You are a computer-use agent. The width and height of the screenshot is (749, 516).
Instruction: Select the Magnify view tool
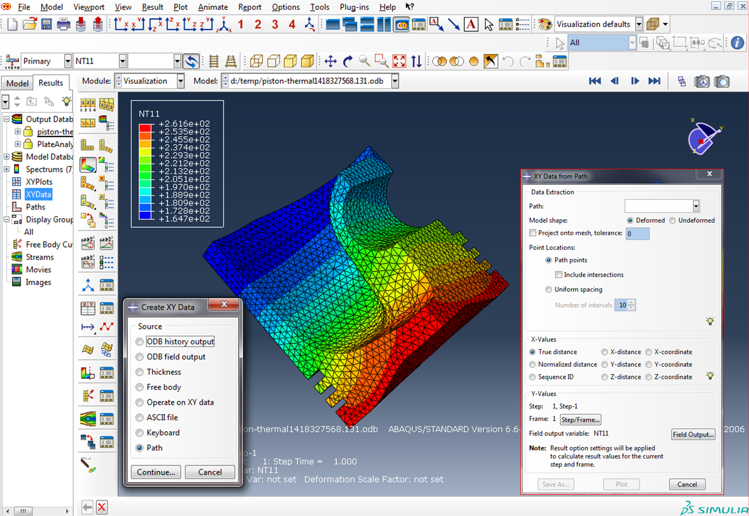pyautogui.click(x=365, y=61)
